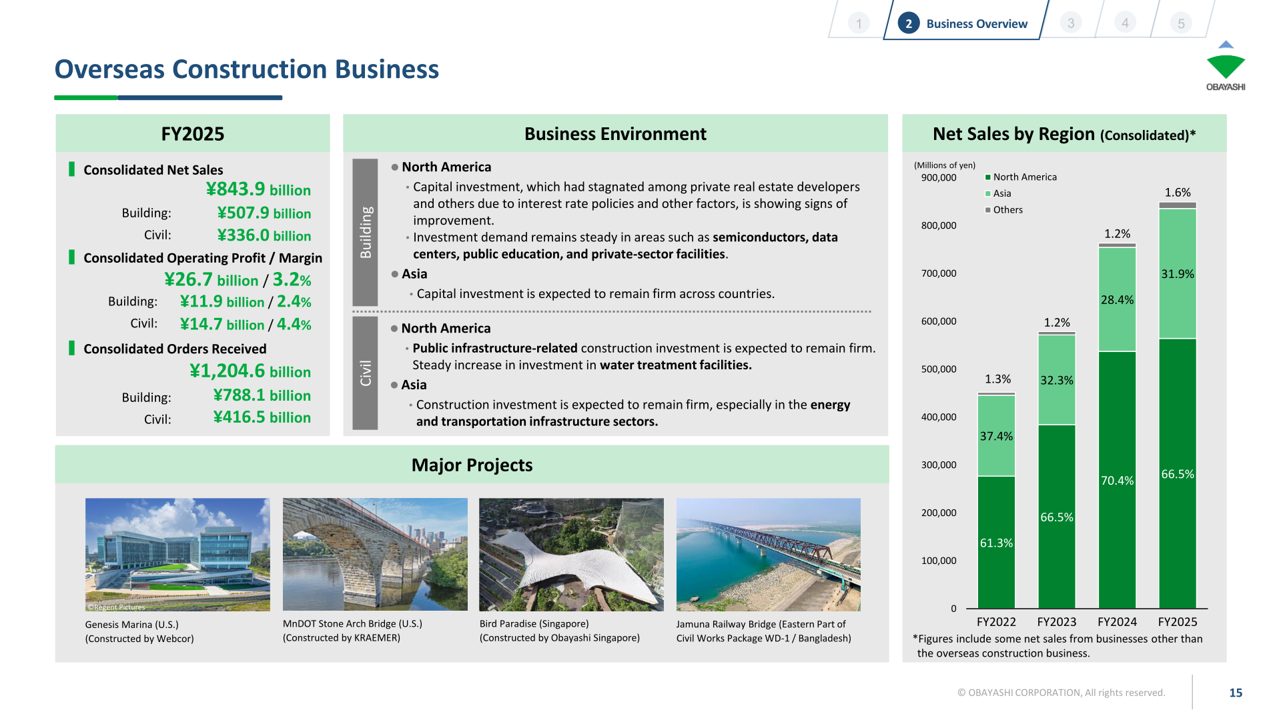This screenshot has height=720, width=1281.
Task: Go to section tab 5
Action: coord(1181,23)
